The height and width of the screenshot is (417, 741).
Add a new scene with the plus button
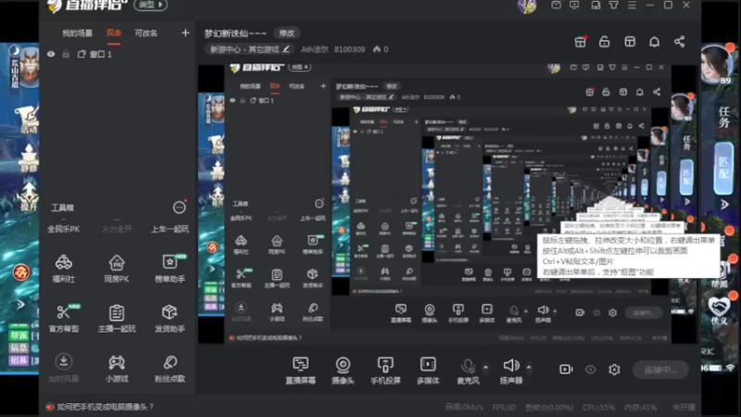pyautogui.click(x=185, y=32)
